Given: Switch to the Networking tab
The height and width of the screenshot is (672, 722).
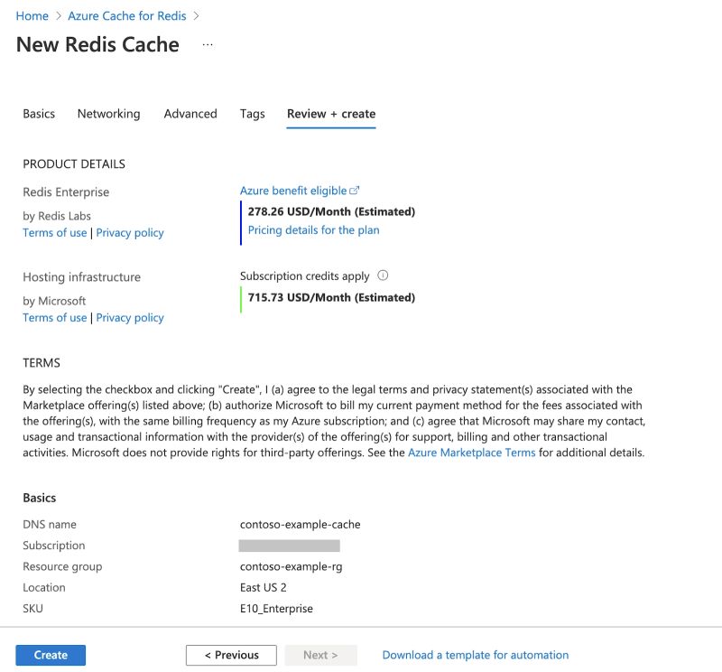Looking at the screenshot, I should [108, 114].
